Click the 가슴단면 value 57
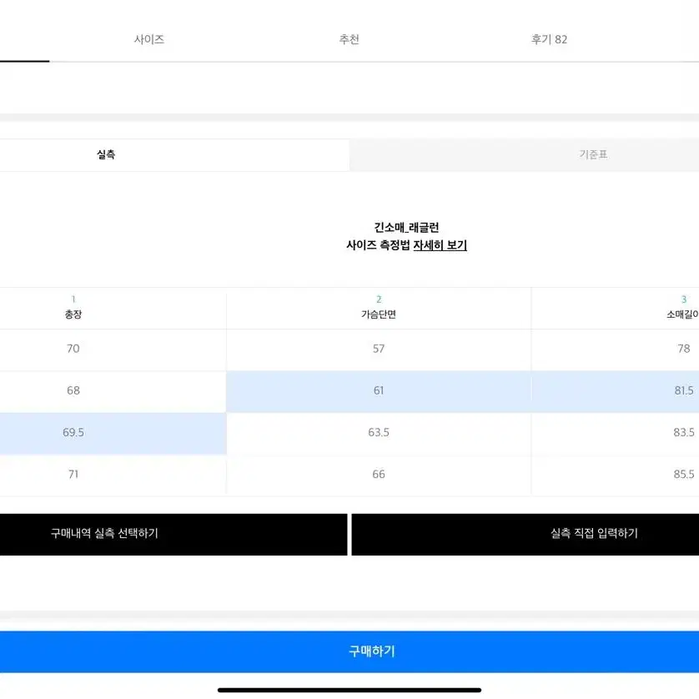The width and height of the screenshot is (699, 699). (379, 349)
